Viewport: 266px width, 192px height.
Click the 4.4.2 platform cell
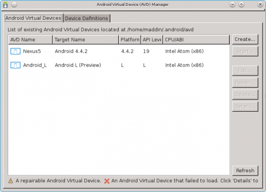tap(127, 52)
